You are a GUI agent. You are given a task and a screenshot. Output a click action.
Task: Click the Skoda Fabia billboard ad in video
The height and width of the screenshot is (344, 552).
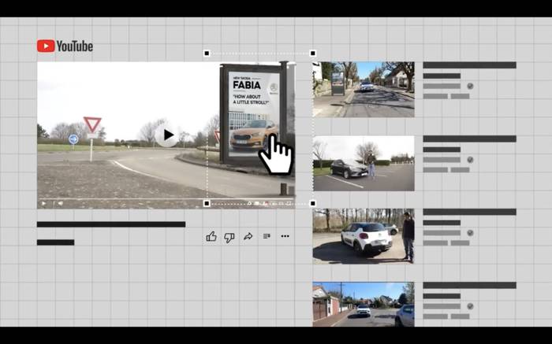254,114
